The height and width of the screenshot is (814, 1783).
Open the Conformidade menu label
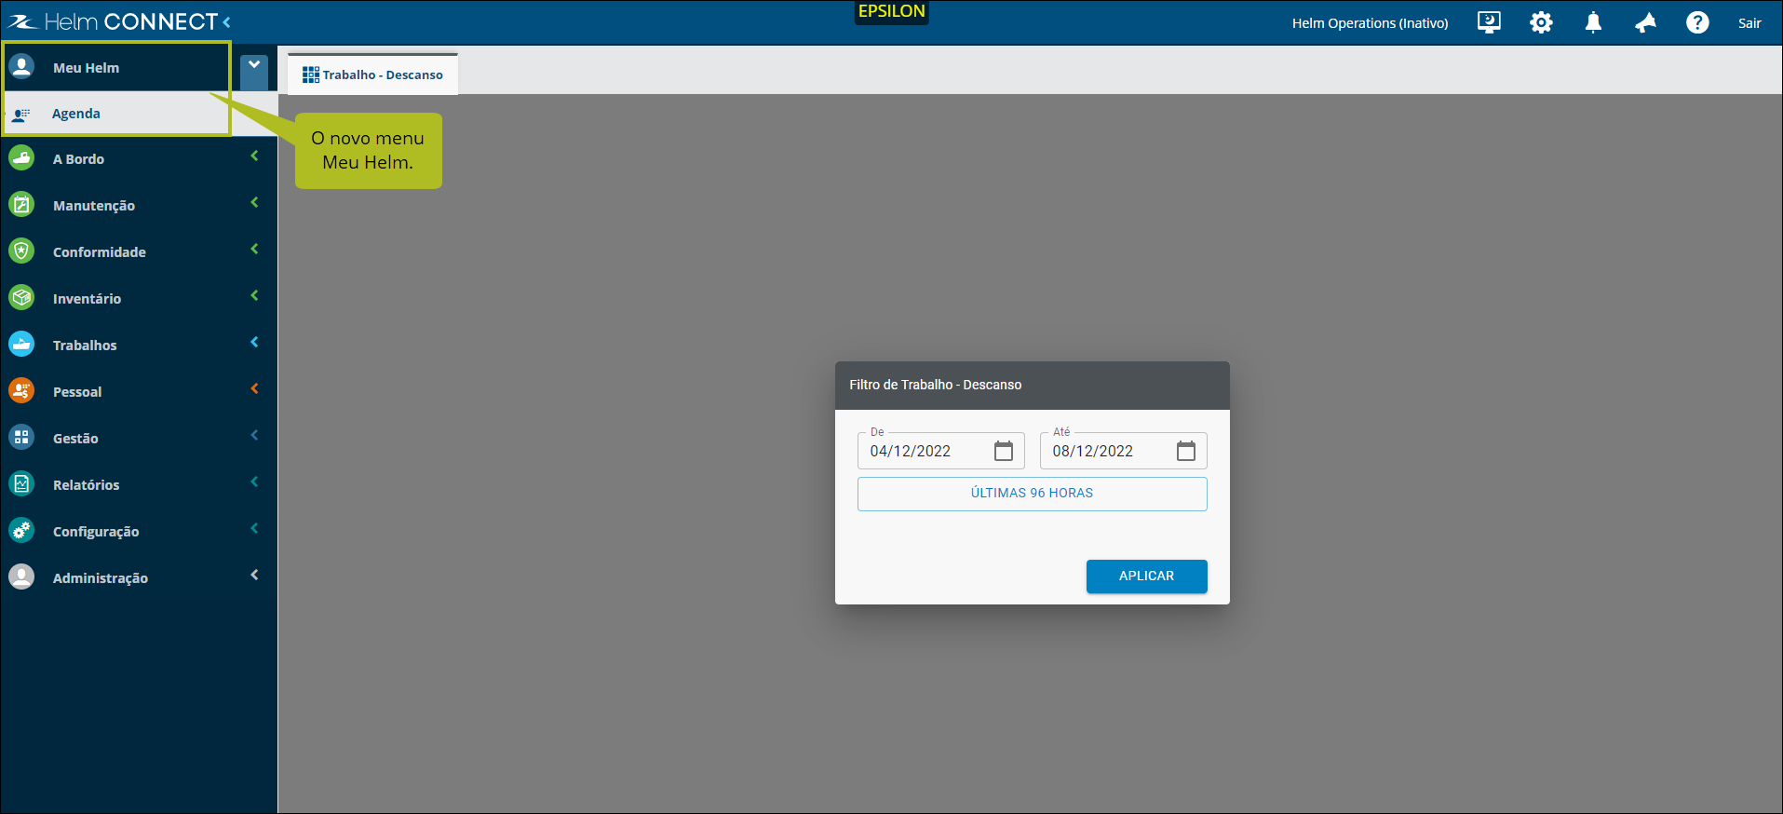pyautogui.click(x=100, y=252)
